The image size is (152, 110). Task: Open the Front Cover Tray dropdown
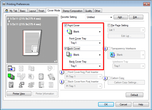(x=85, y=43)
